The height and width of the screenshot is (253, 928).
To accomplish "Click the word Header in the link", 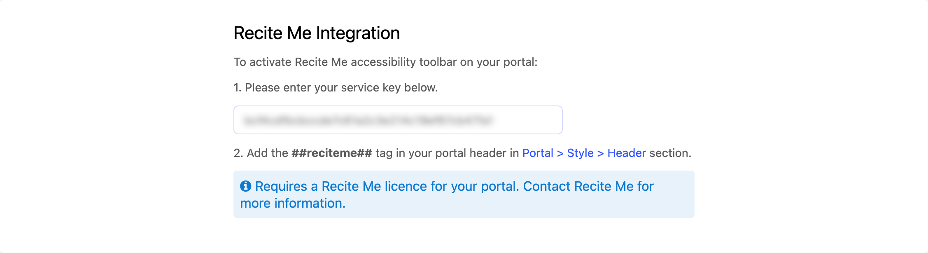I will click(626, 153).
